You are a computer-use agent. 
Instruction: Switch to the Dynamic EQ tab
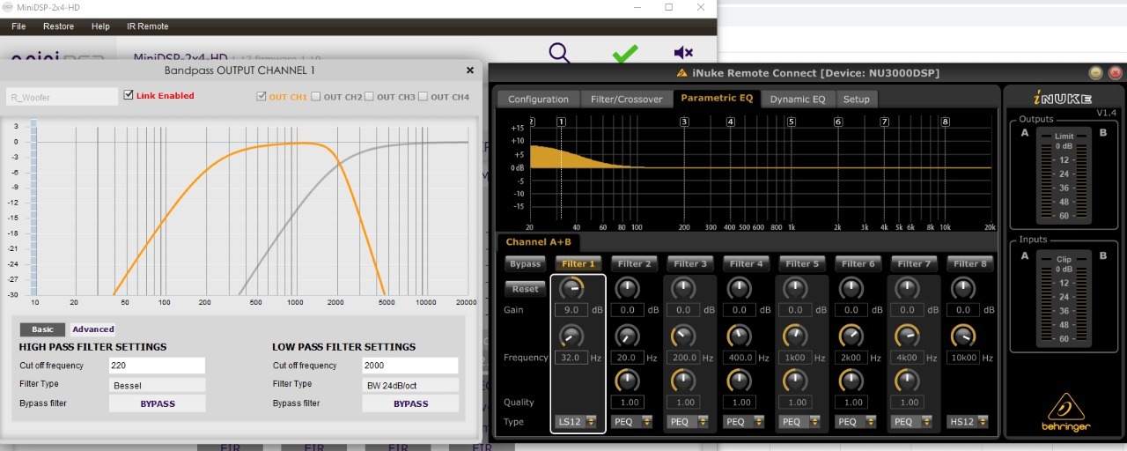point(798,99)
